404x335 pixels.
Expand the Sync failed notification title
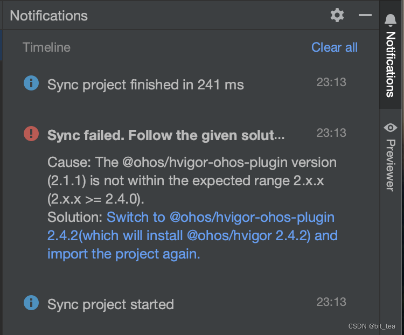point(166,135)
